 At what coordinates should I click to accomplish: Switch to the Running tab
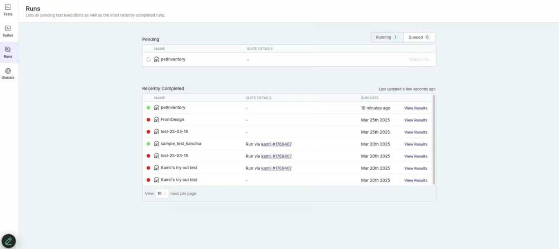386,37
